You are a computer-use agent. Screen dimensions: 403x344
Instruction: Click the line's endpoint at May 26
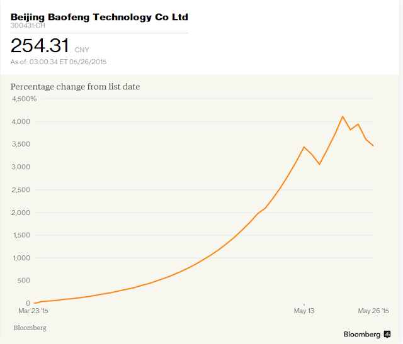373,145
